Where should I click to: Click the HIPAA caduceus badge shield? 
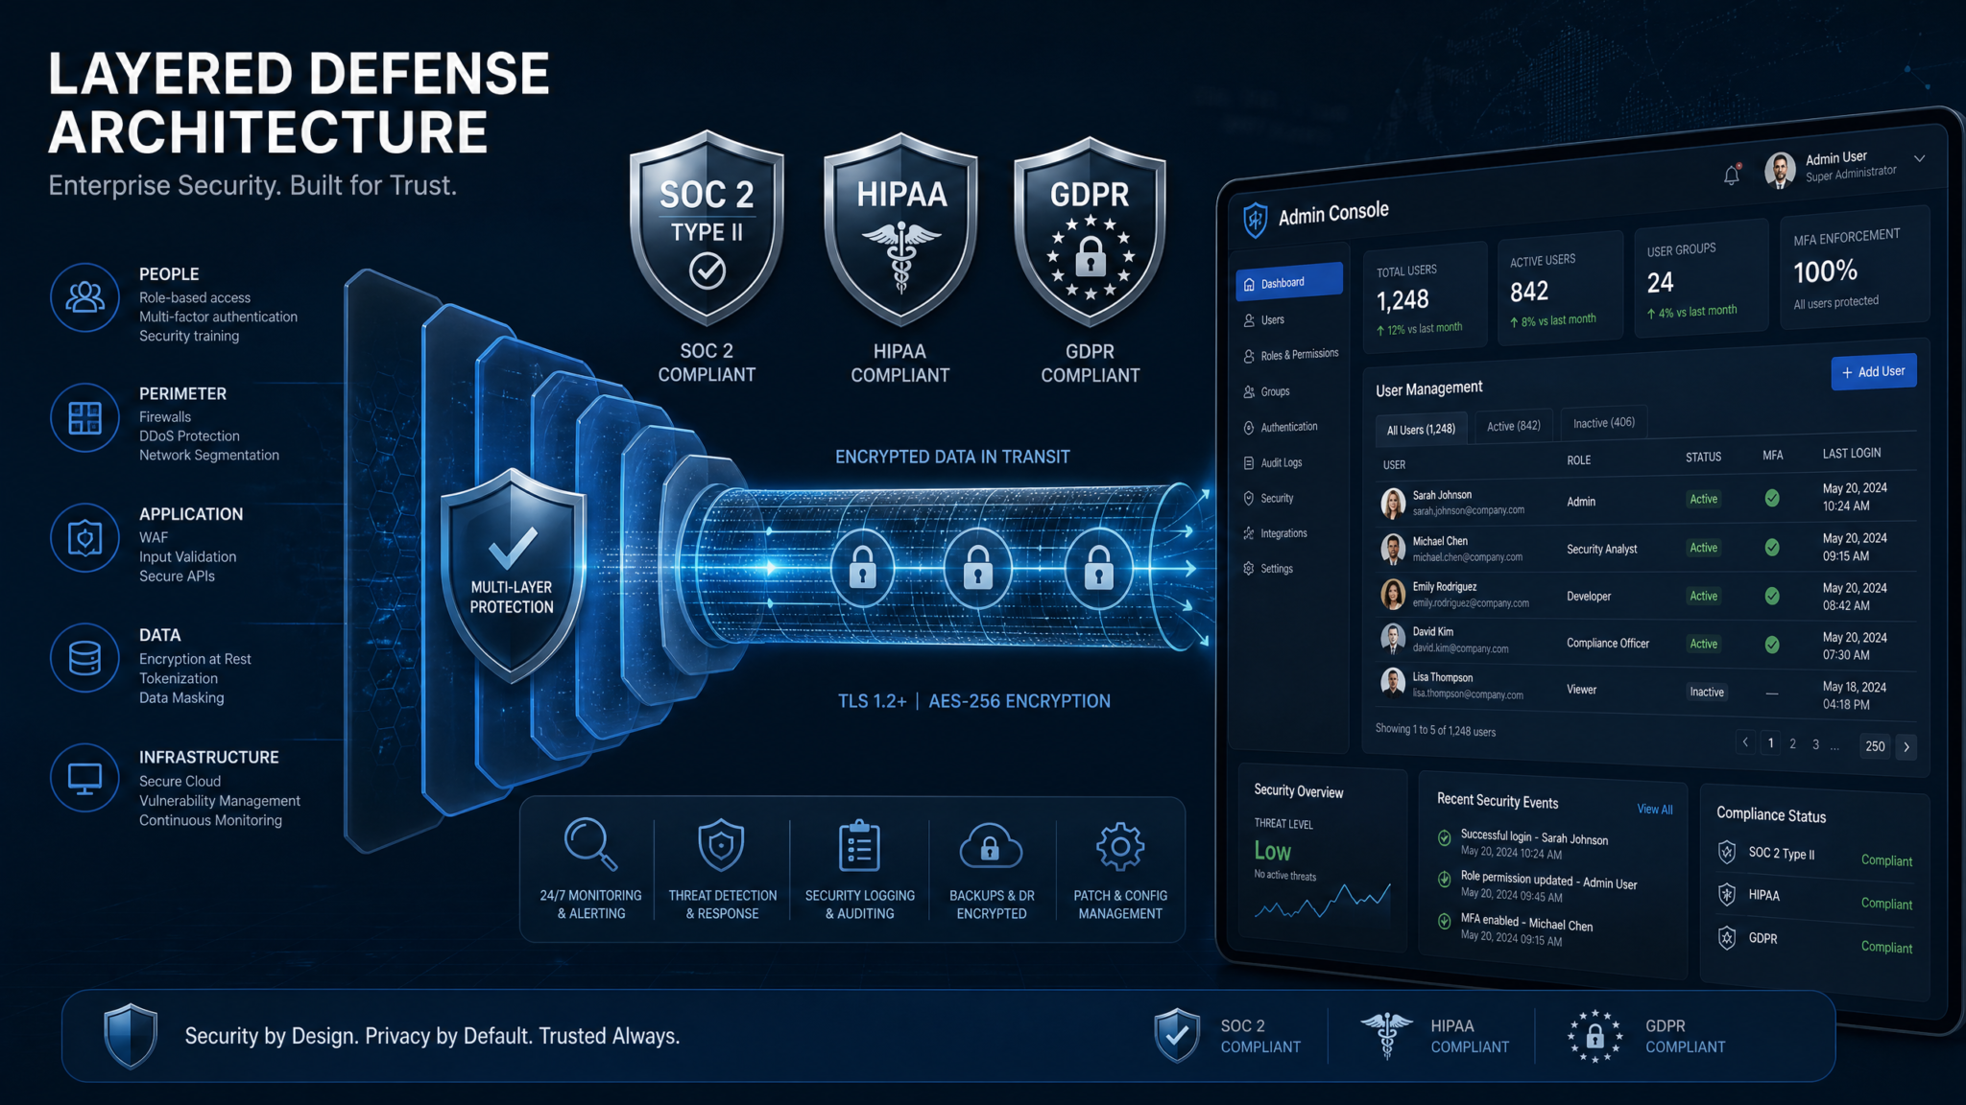900,229
